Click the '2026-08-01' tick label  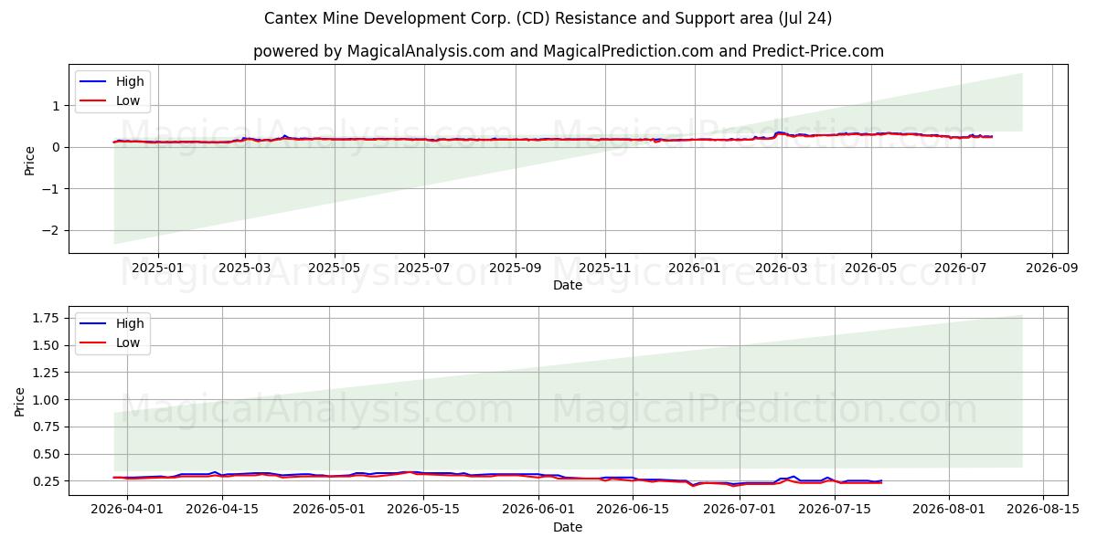[949, 510]
